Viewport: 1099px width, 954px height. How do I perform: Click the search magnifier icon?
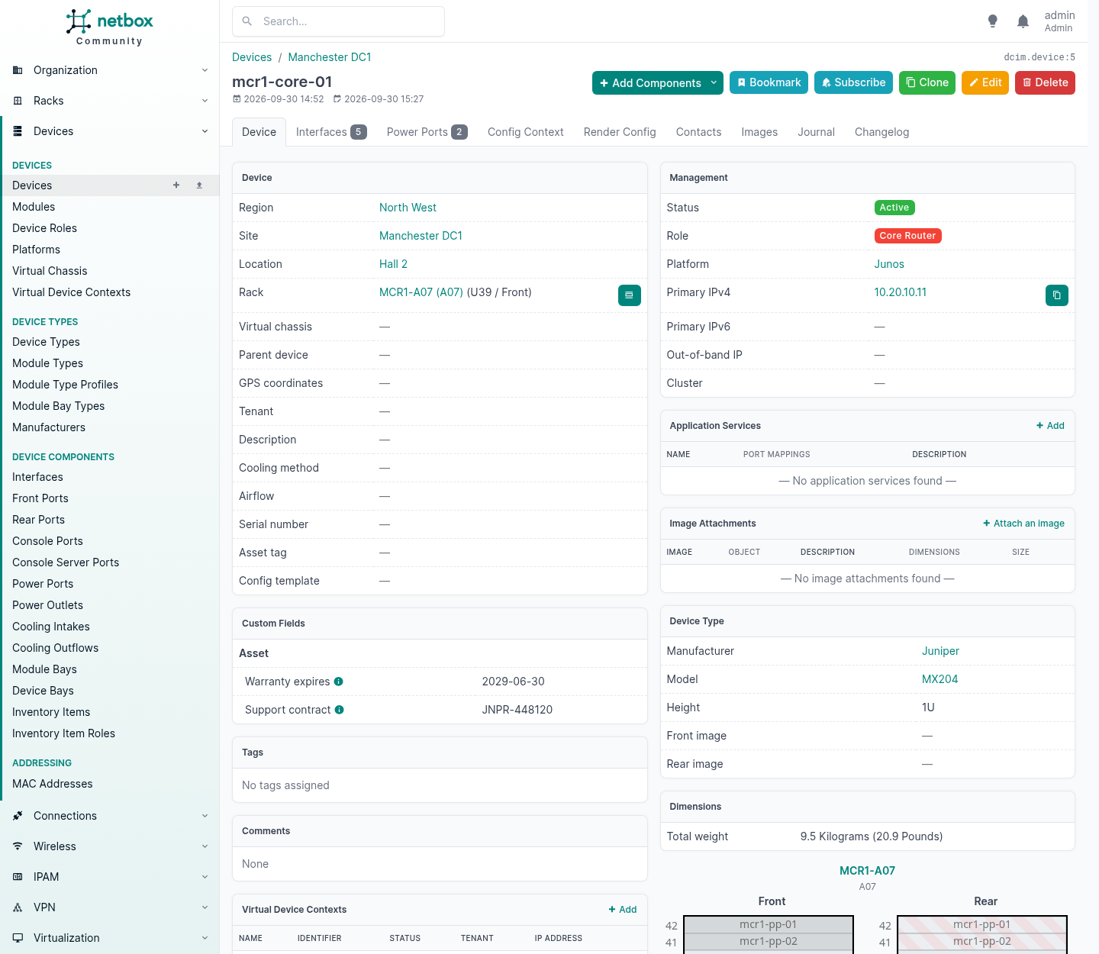coord(247,21)
